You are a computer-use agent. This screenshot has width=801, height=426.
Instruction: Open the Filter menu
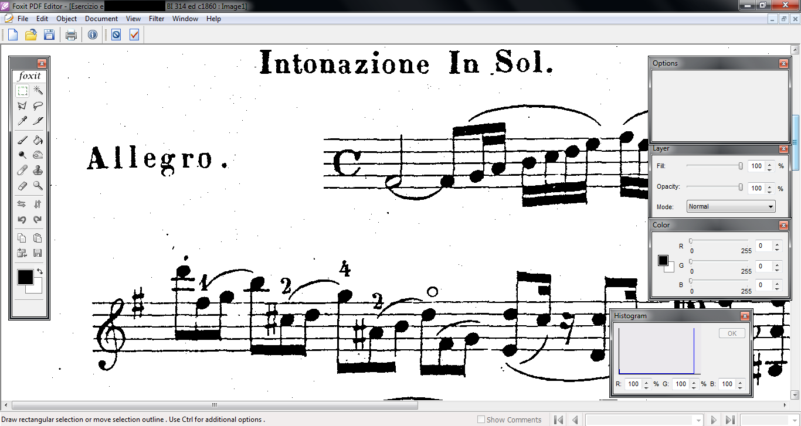point(157,19)
